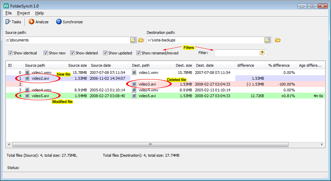Image resolution: width=331 pixels, height=181 pixels.
Task: Click the filter help question mark icon
Action: 262,53
